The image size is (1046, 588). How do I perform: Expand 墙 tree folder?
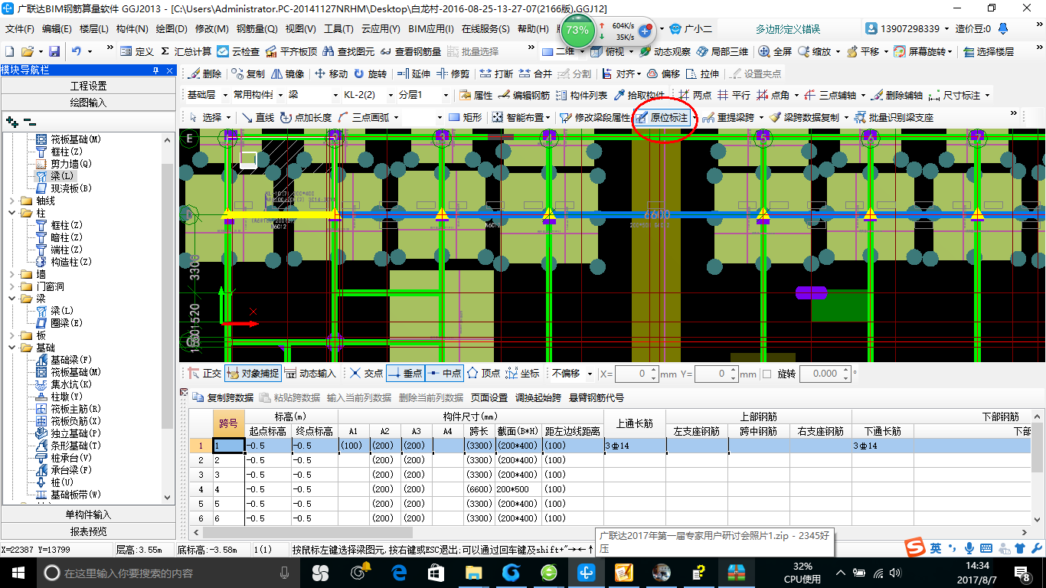(13, 274)
